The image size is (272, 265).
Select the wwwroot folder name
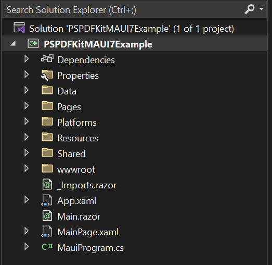(76, 170)
